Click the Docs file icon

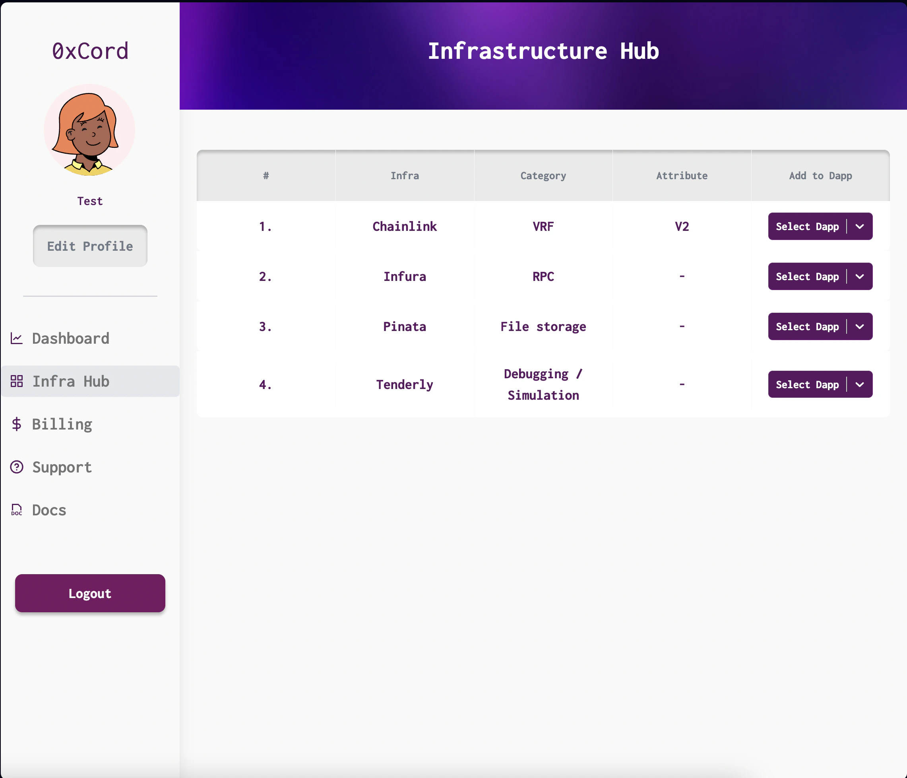tap(17, 510)
